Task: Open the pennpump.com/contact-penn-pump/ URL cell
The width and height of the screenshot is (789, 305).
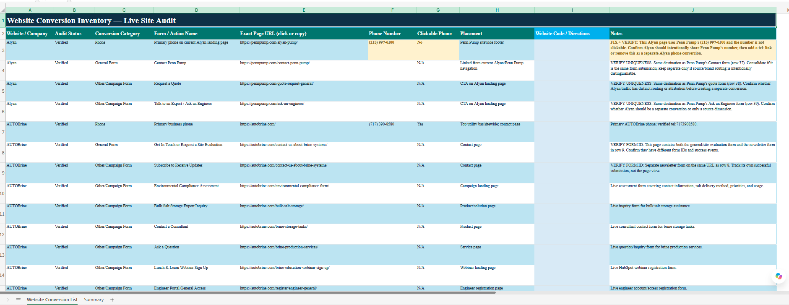Action: coord(304,70)
